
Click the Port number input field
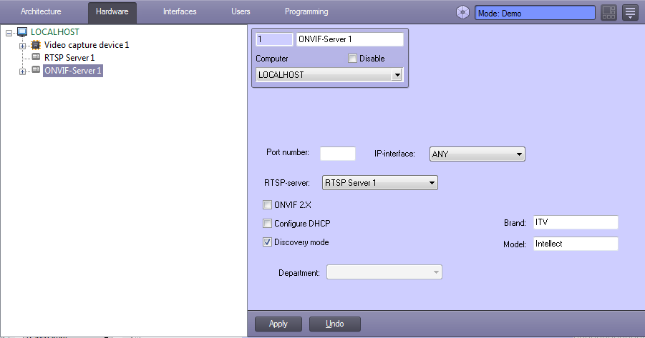point(337,153)
